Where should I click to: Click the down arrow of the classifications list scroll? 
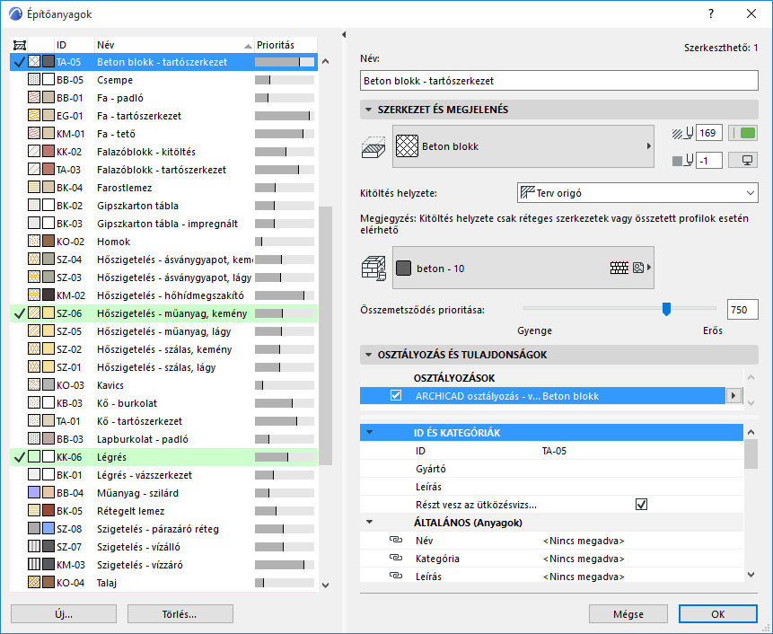click(x=751, y=403)
